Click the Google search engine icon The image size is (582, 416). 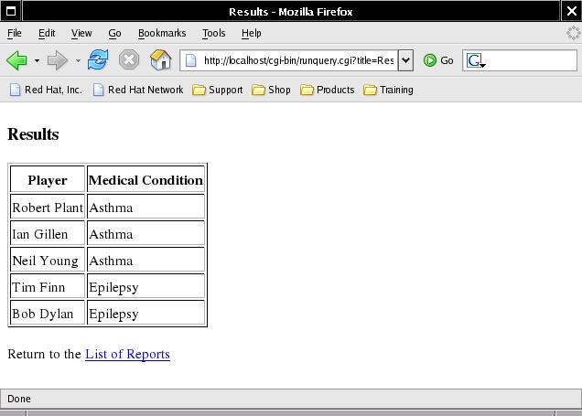475,60
